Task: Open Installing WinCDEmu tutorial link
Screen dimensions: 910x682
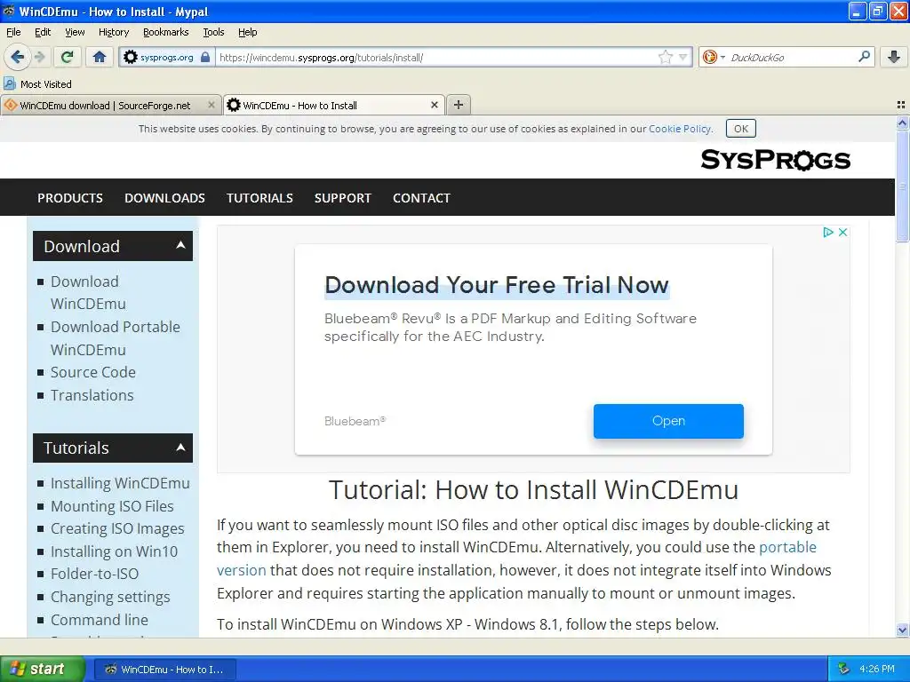Action: (x=120, y=483)
